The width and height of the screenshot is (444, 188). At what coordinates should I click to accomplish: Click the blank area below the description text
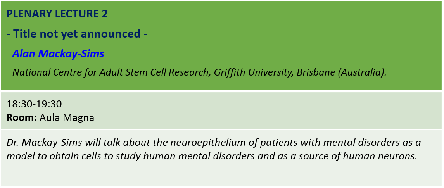tap(221, 175)
